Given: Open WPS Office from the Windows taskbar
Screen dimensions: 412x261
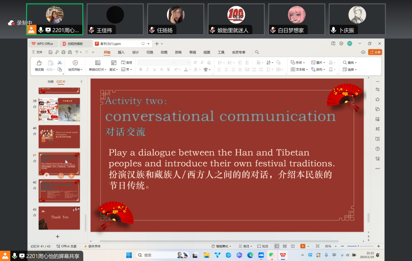Looking at the screenshot, I should (x=283, y=255).
